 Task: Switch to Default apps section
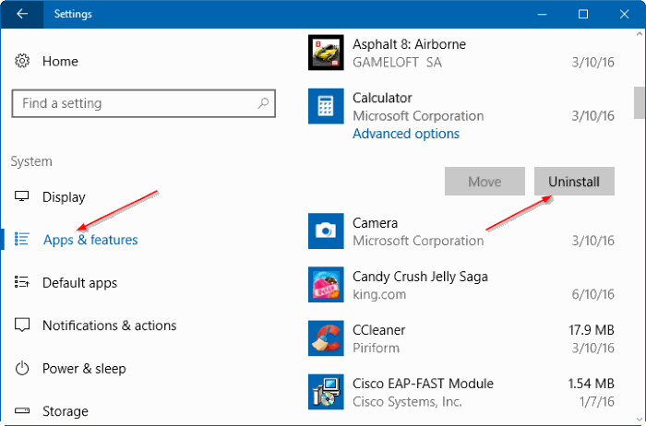[x=80, y=283]
